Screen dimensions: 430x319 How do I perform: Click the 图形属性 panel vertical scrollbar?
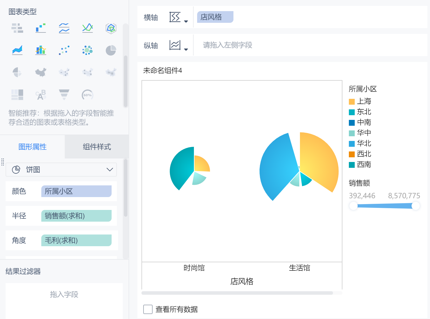(x=126, y=188)
